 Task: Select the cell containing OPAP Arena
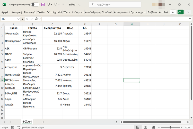click(33, 49)
